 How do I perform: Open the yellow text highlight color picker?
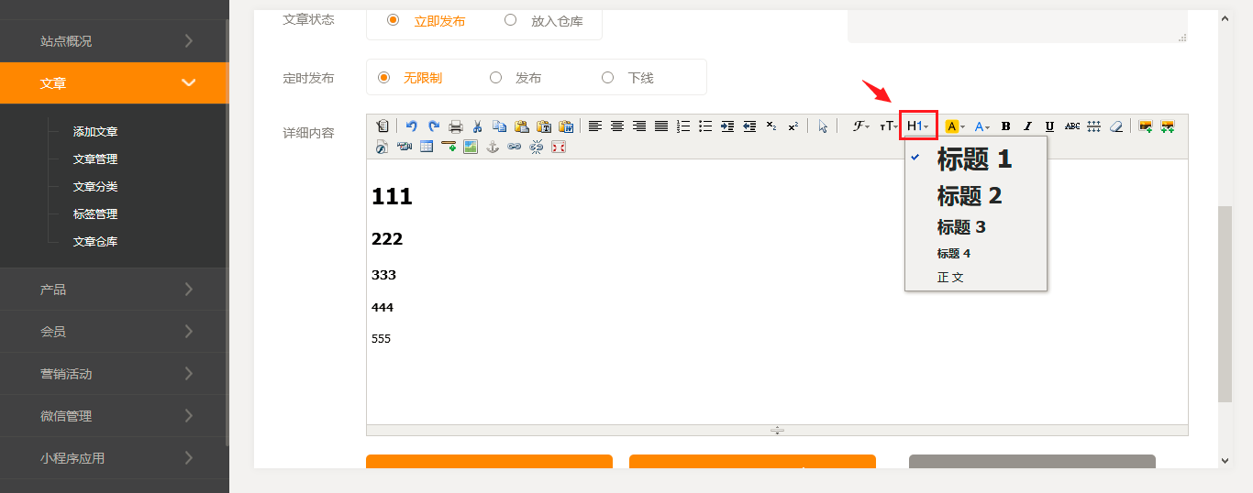pyautogui.click(x=954, y=126)
